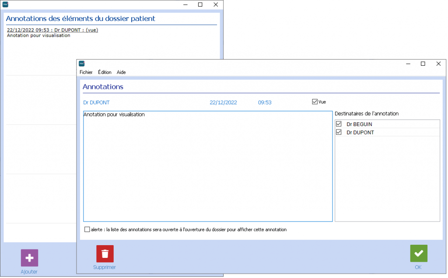Screen dimensions: 448x278
Task: Click the red Supprimer trash icon
Action: click(x=105, y=254)
